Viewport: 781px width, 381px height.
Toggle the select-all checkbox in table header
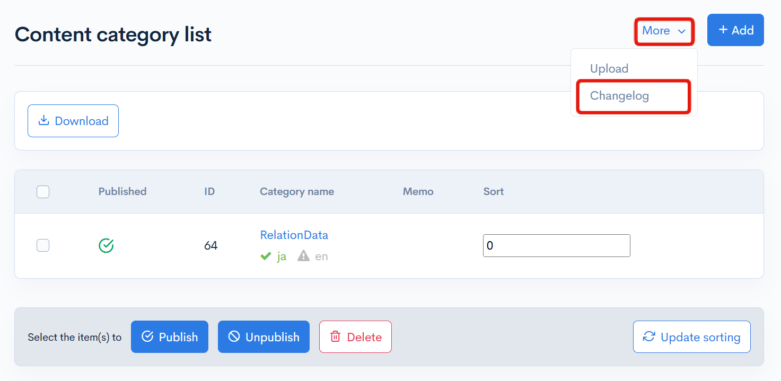43,192
